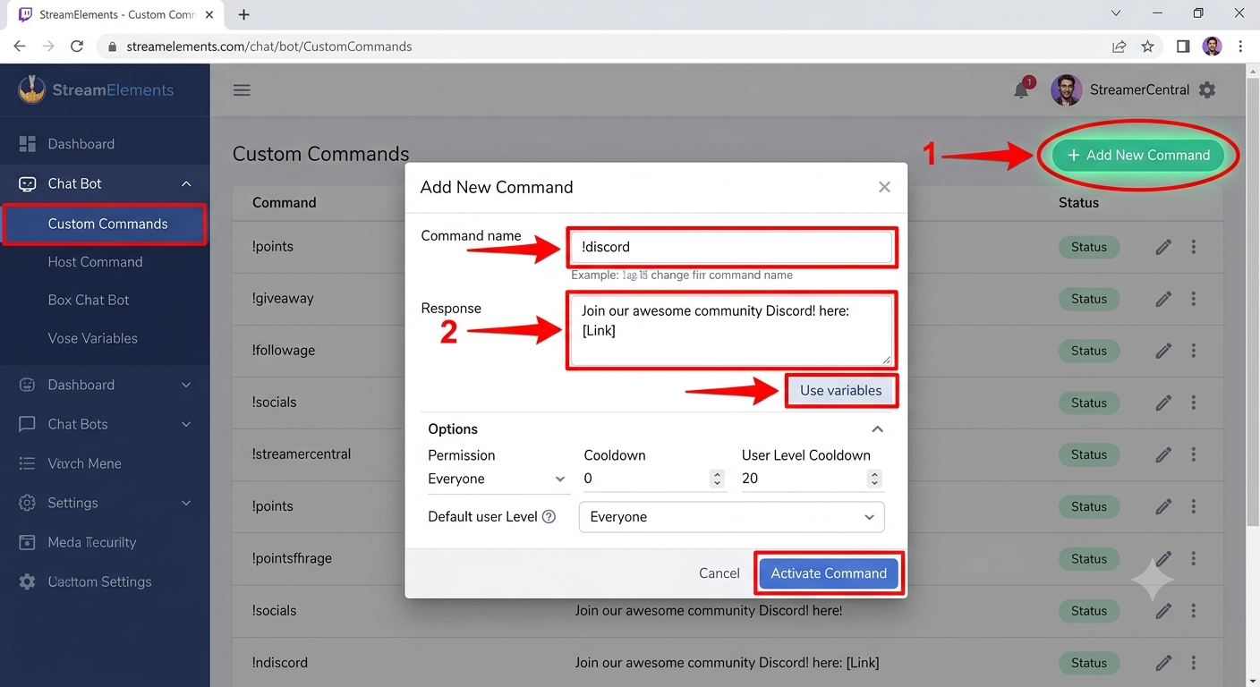Focus the Response text area
The image size is (1260, 687).
tap(731, 330)
